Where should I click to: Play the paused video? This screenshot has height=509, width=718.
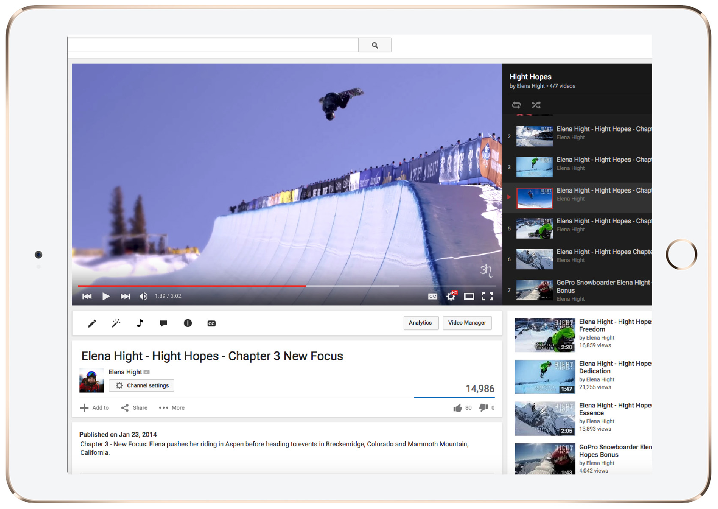point(106,296)
